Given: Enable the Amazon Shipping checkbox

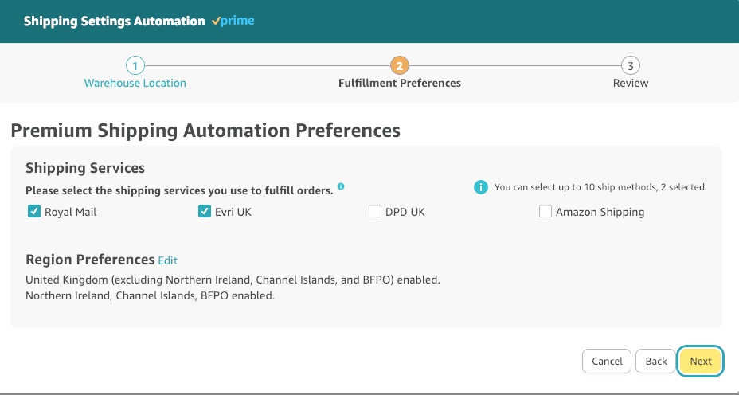Looking at the screenshot, I should click(545, 212).
